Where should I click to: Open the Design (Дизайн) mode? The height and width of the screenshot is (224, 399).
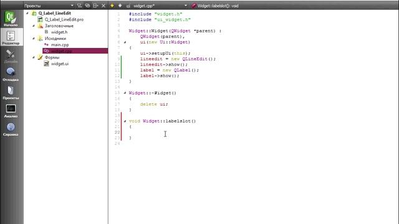[x=11, y=56]
